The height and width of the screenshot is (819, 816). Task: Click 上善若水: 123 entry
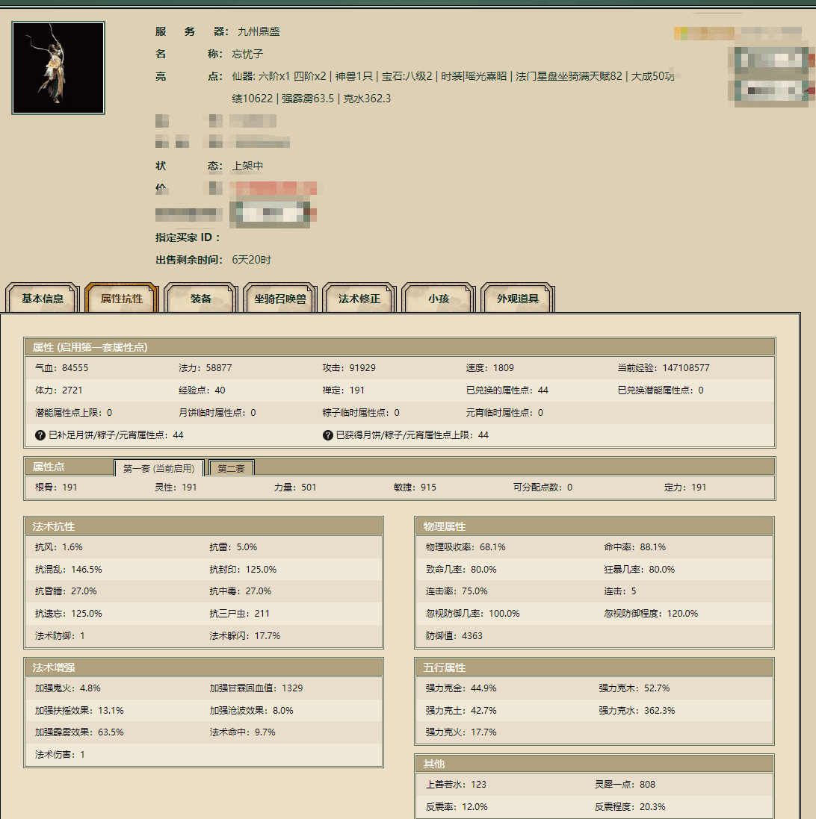456,785
